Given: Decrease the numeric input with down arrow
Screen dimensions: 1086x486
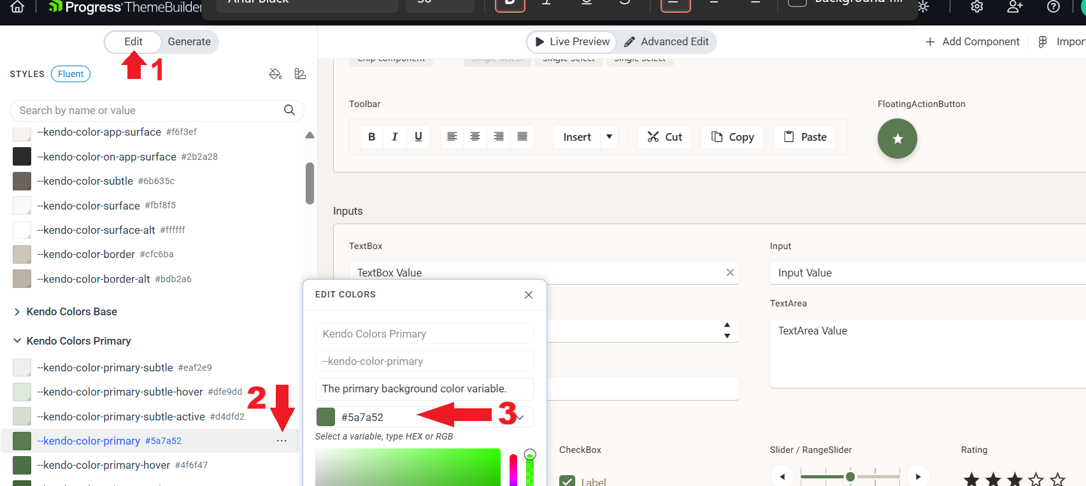Looking at the screenshot, I should click(727, 336).
